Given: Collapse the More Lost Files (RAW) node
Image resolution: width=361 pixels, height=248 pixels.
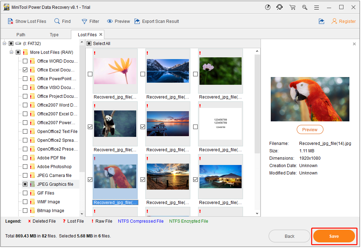Looking at the screenshot, I should point(12,52).
